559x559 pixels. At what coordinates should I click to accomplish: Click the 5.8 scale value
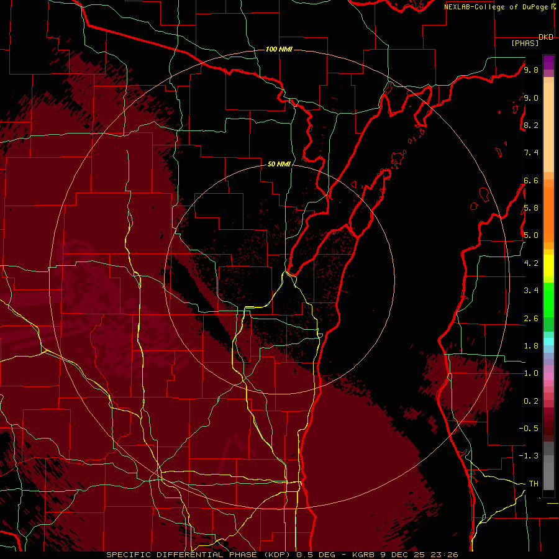point(531,208)
